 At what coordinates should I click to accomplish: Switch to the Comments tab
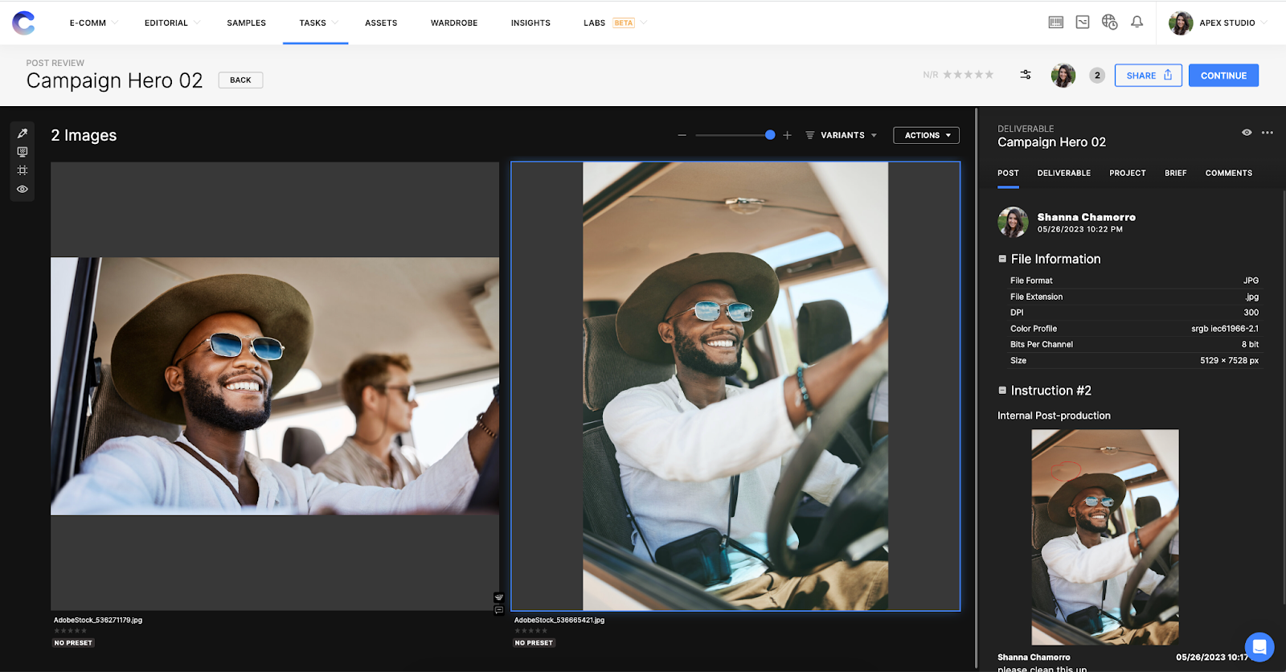[x=1228, y=173]
